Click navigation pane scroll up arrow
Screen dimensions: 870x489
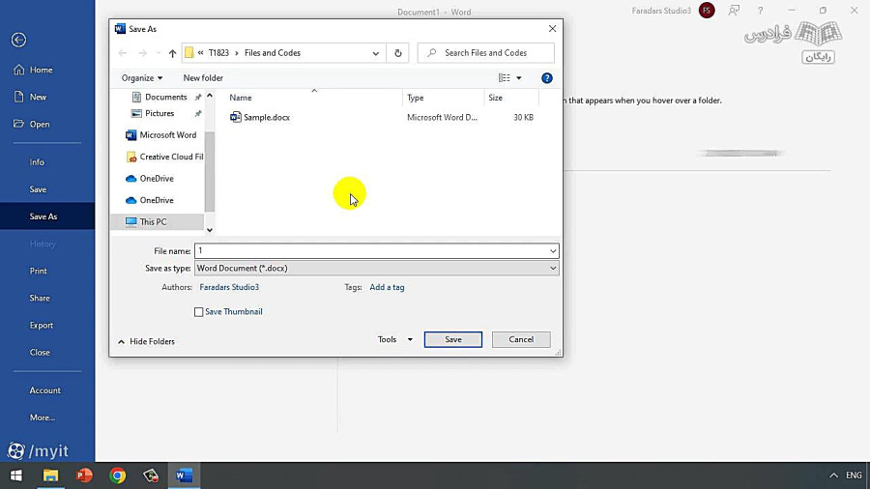210,96
